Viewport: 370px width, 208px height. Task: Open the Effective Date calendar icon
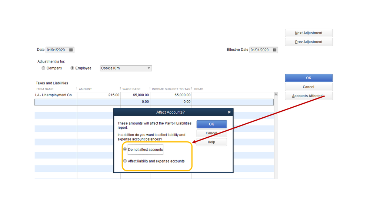pyautogui.click(x=275, y=50)
